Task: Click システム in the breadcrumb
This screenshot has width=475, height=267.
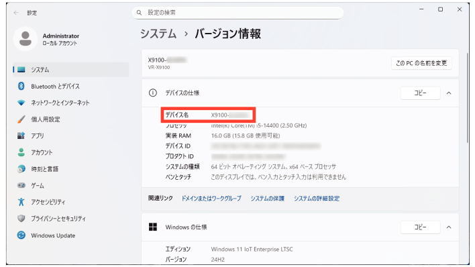Action: 158,34
